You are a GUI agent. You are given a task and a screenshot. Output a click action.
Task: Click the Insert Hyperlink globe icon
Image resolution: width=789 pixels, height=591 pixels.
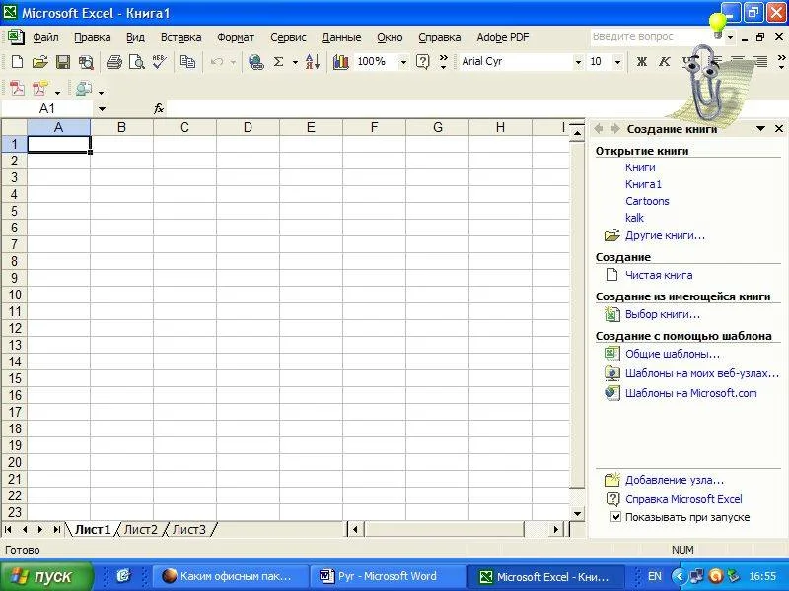pos(255,62)
